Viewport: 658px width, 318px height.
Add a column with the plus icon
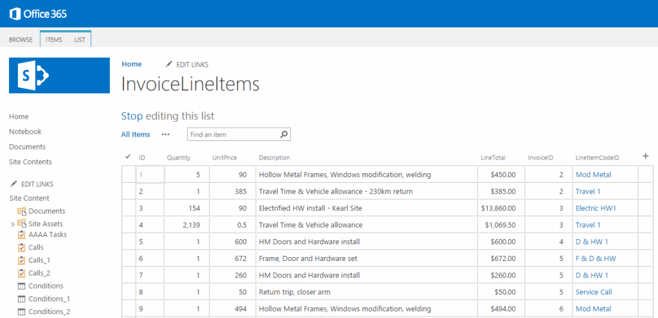coord(646,156)
